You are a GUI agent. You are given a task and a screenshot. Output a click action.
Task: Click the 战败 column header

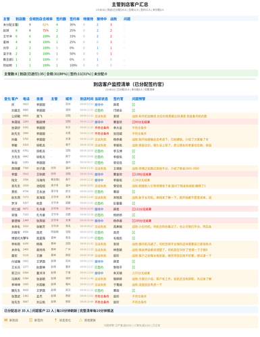[113, 19]
